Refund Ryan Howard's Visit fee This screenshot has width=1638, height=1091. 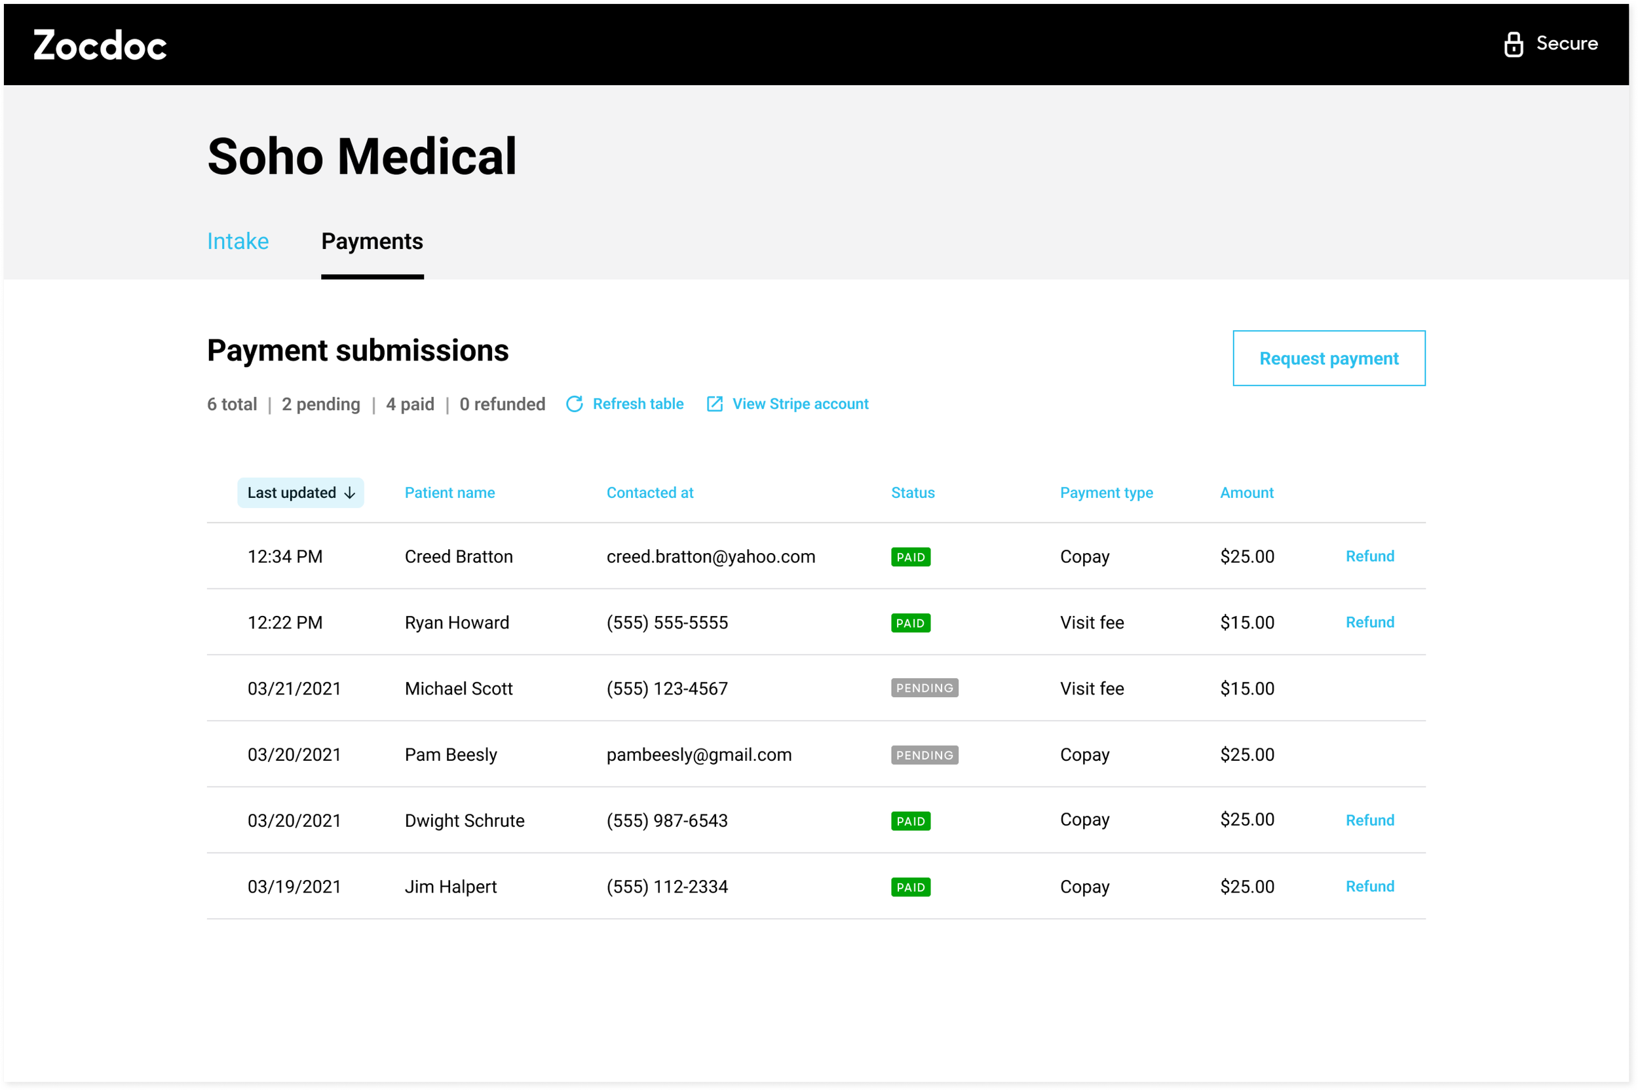point(1369,622)
